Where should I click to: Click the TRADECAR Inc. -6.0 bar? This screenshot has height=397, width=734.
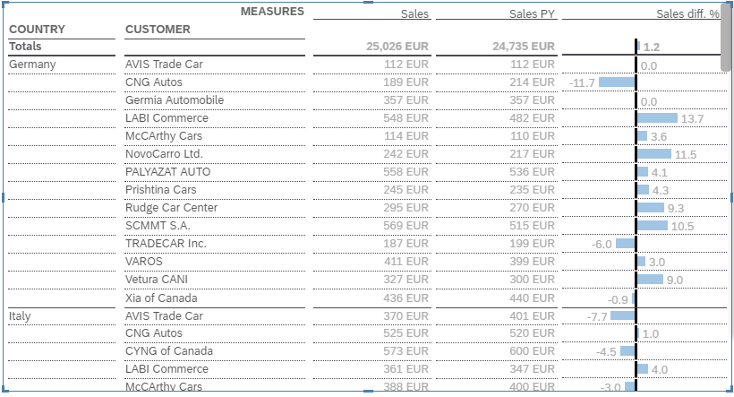[625, 244]
